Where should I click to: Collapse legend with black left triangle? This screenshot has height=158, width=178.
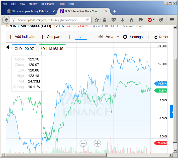pyautogui.click(x=8, y=47)
